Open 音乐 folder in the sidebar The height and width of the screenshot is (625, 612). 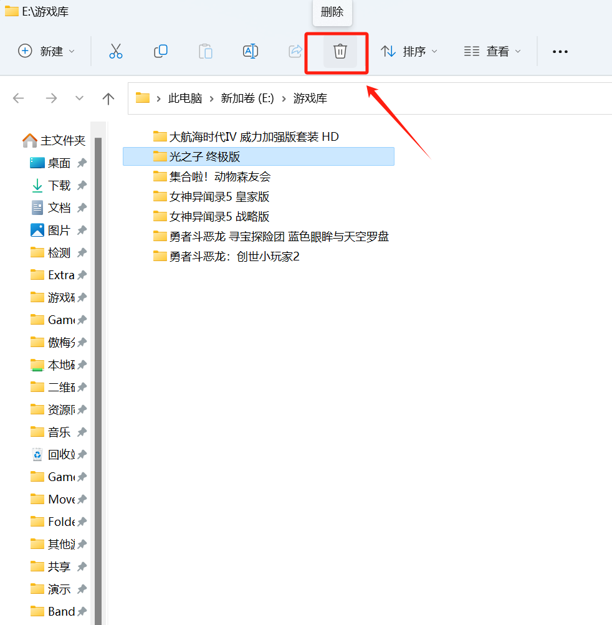tap(59, 432)
